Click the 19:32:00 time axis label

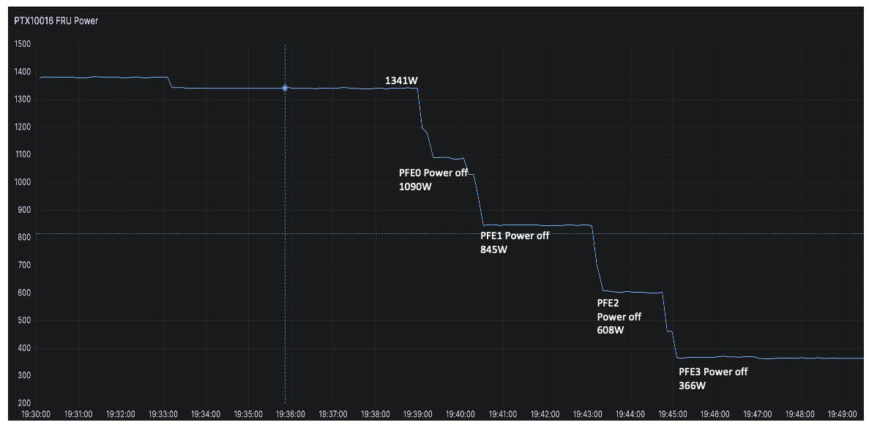(x=121, y=414)
